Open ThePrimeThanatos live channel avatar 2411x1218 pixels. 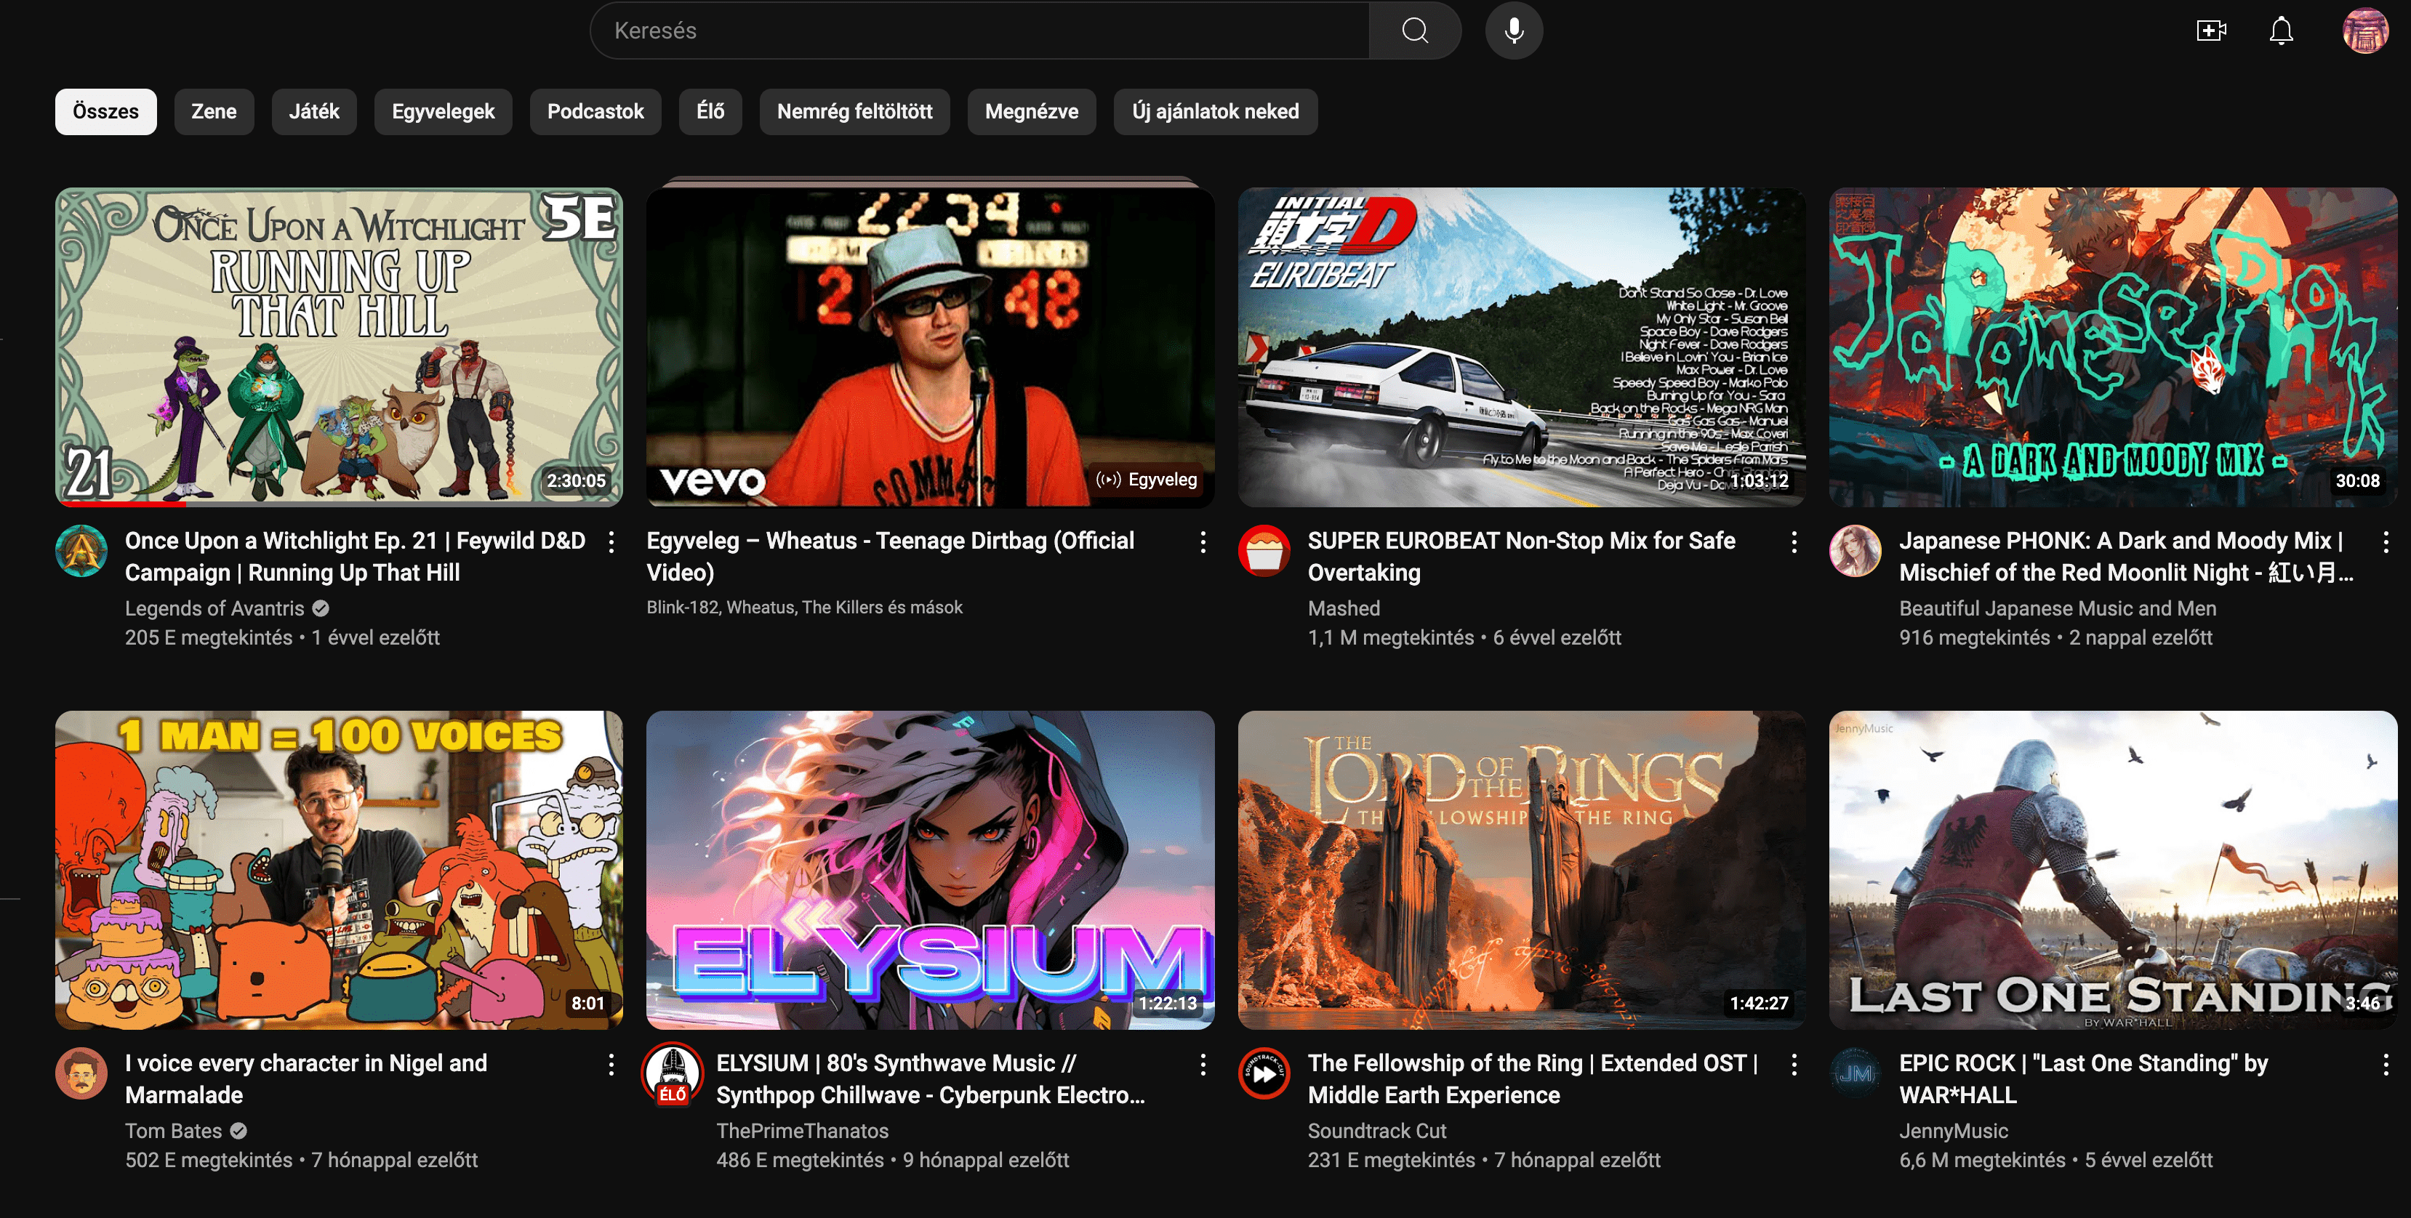672,1072
